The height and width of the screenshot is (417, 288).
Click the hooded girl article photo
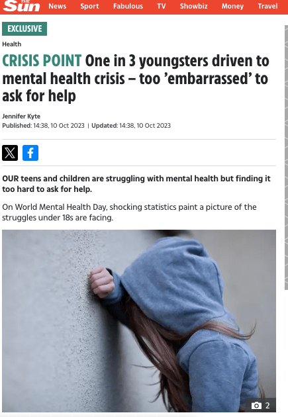coord(139,321)
